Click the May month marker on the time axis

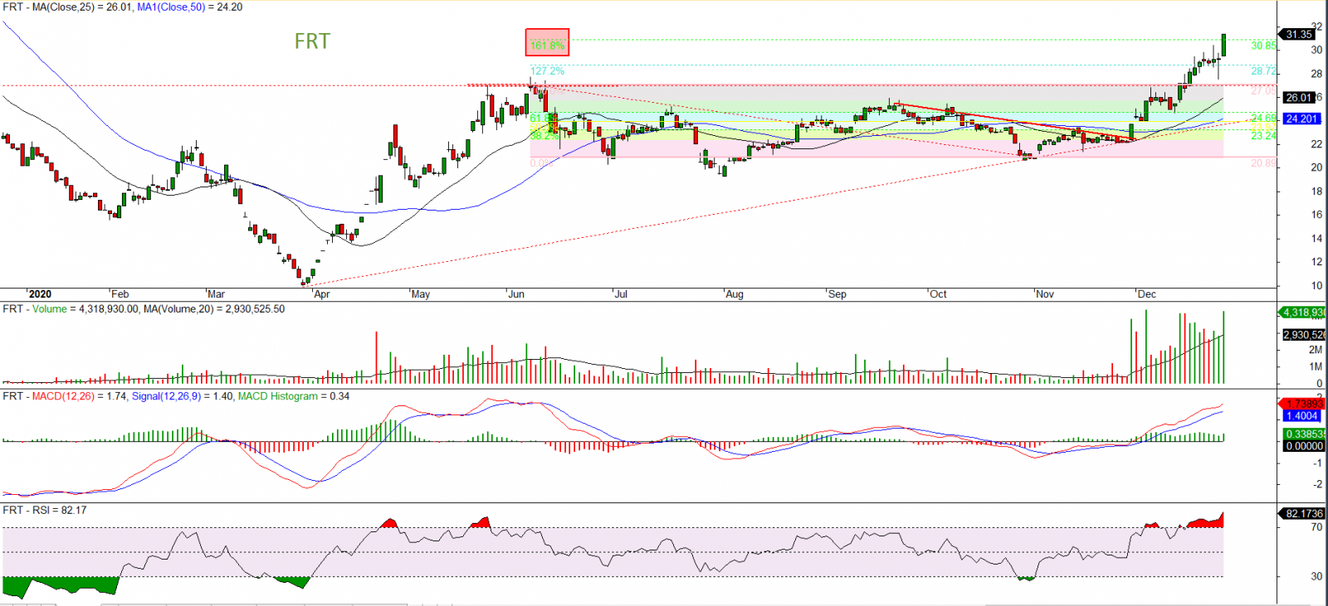[x=421, y=294]
